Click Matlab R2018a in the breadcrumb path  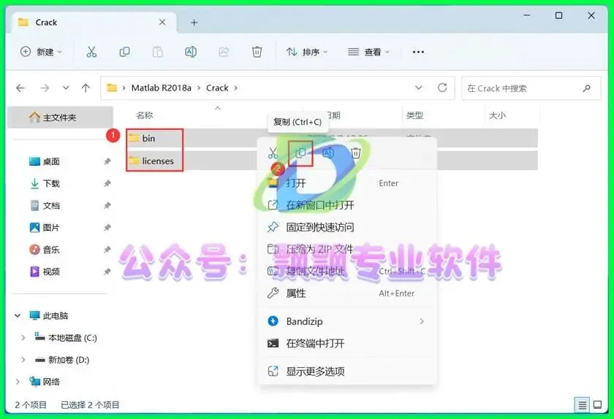[x=162, y=88]
